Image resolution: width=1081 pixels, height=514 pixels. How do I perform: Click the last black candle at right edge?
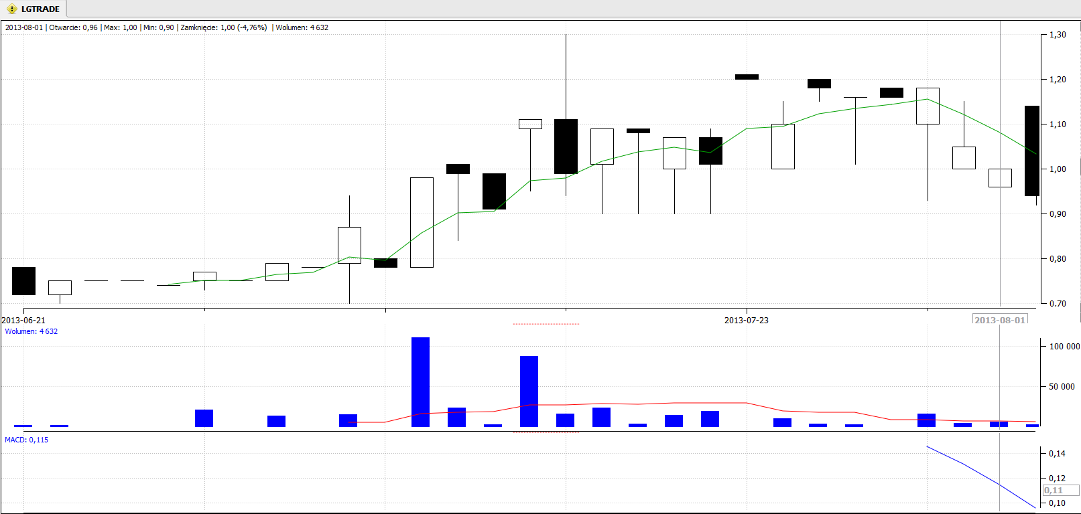[1031, 151]
